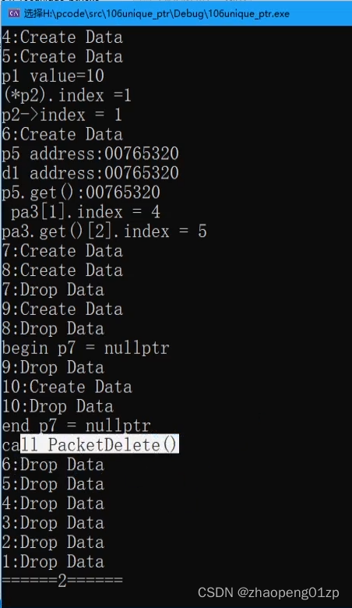Click the 'p5 address:00765320' line

point(90,154)
